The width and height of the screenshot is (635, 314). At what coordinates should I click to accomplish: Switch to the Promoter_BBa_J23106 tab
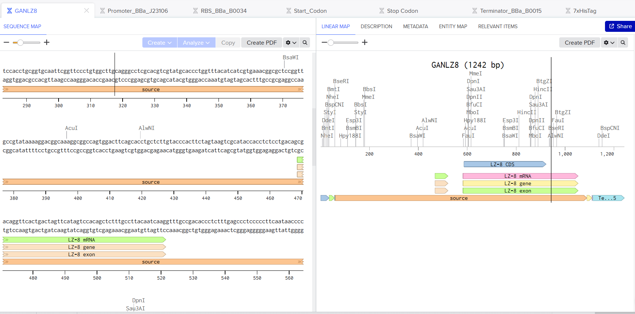tap(138, 11)
